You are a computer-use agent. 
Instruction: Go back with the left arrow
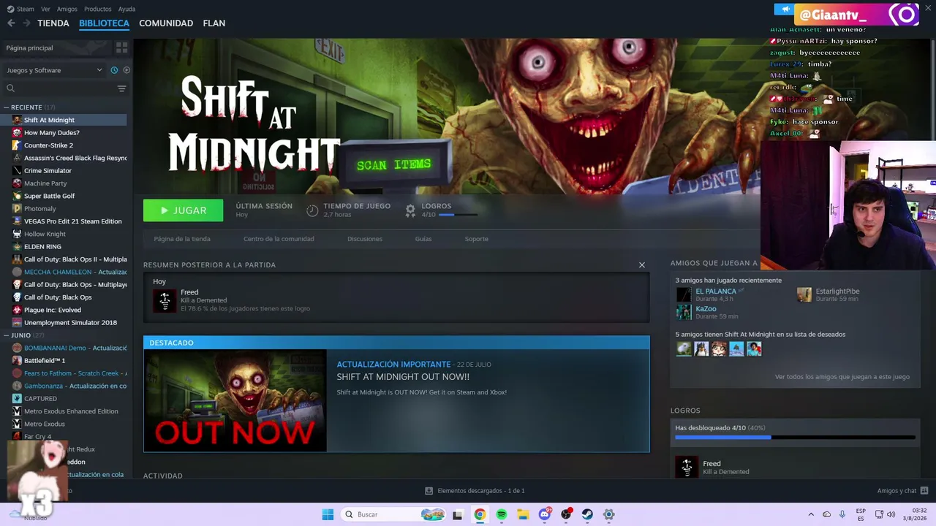[x=11, y=23]
